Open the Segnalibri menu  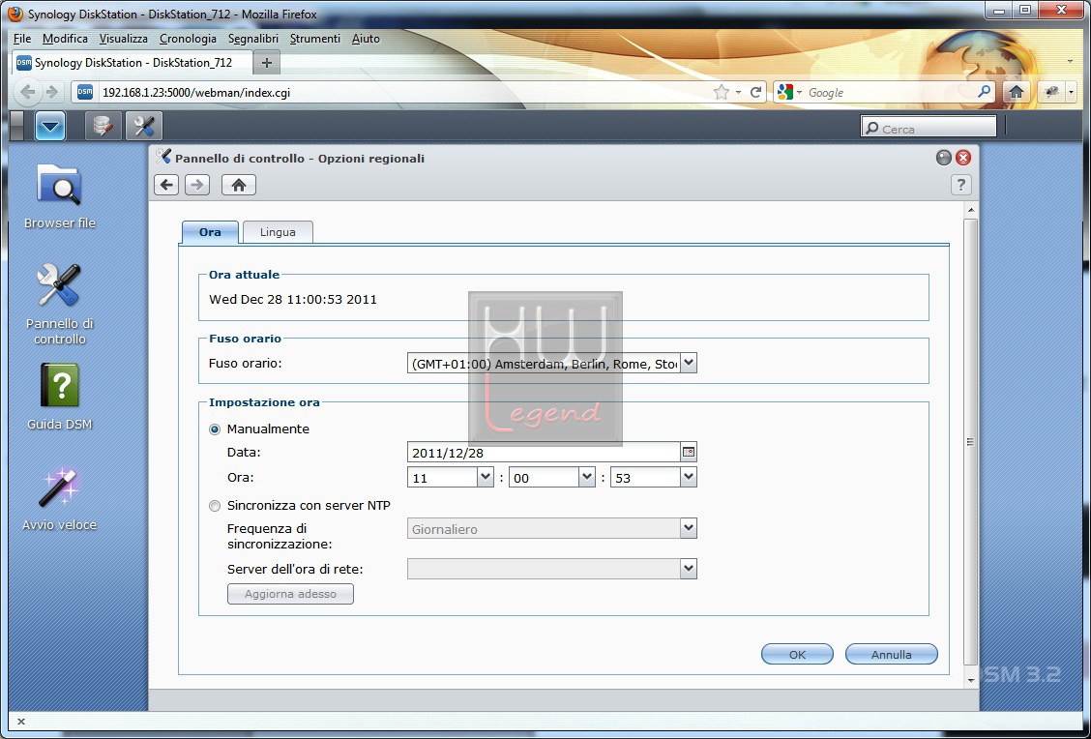(x=253, y=39)
